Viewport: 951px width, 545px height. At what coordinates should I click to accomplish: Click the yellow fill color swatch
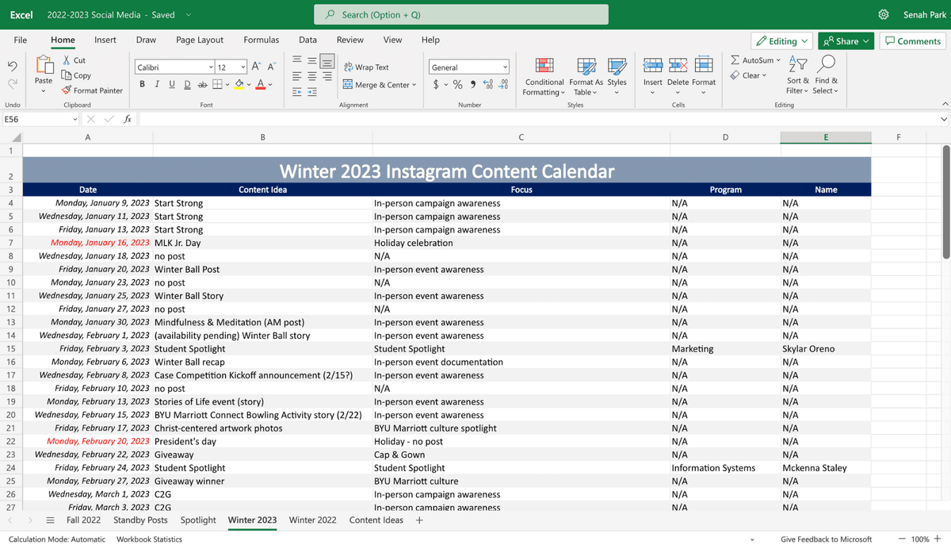[x=239, y=85]
